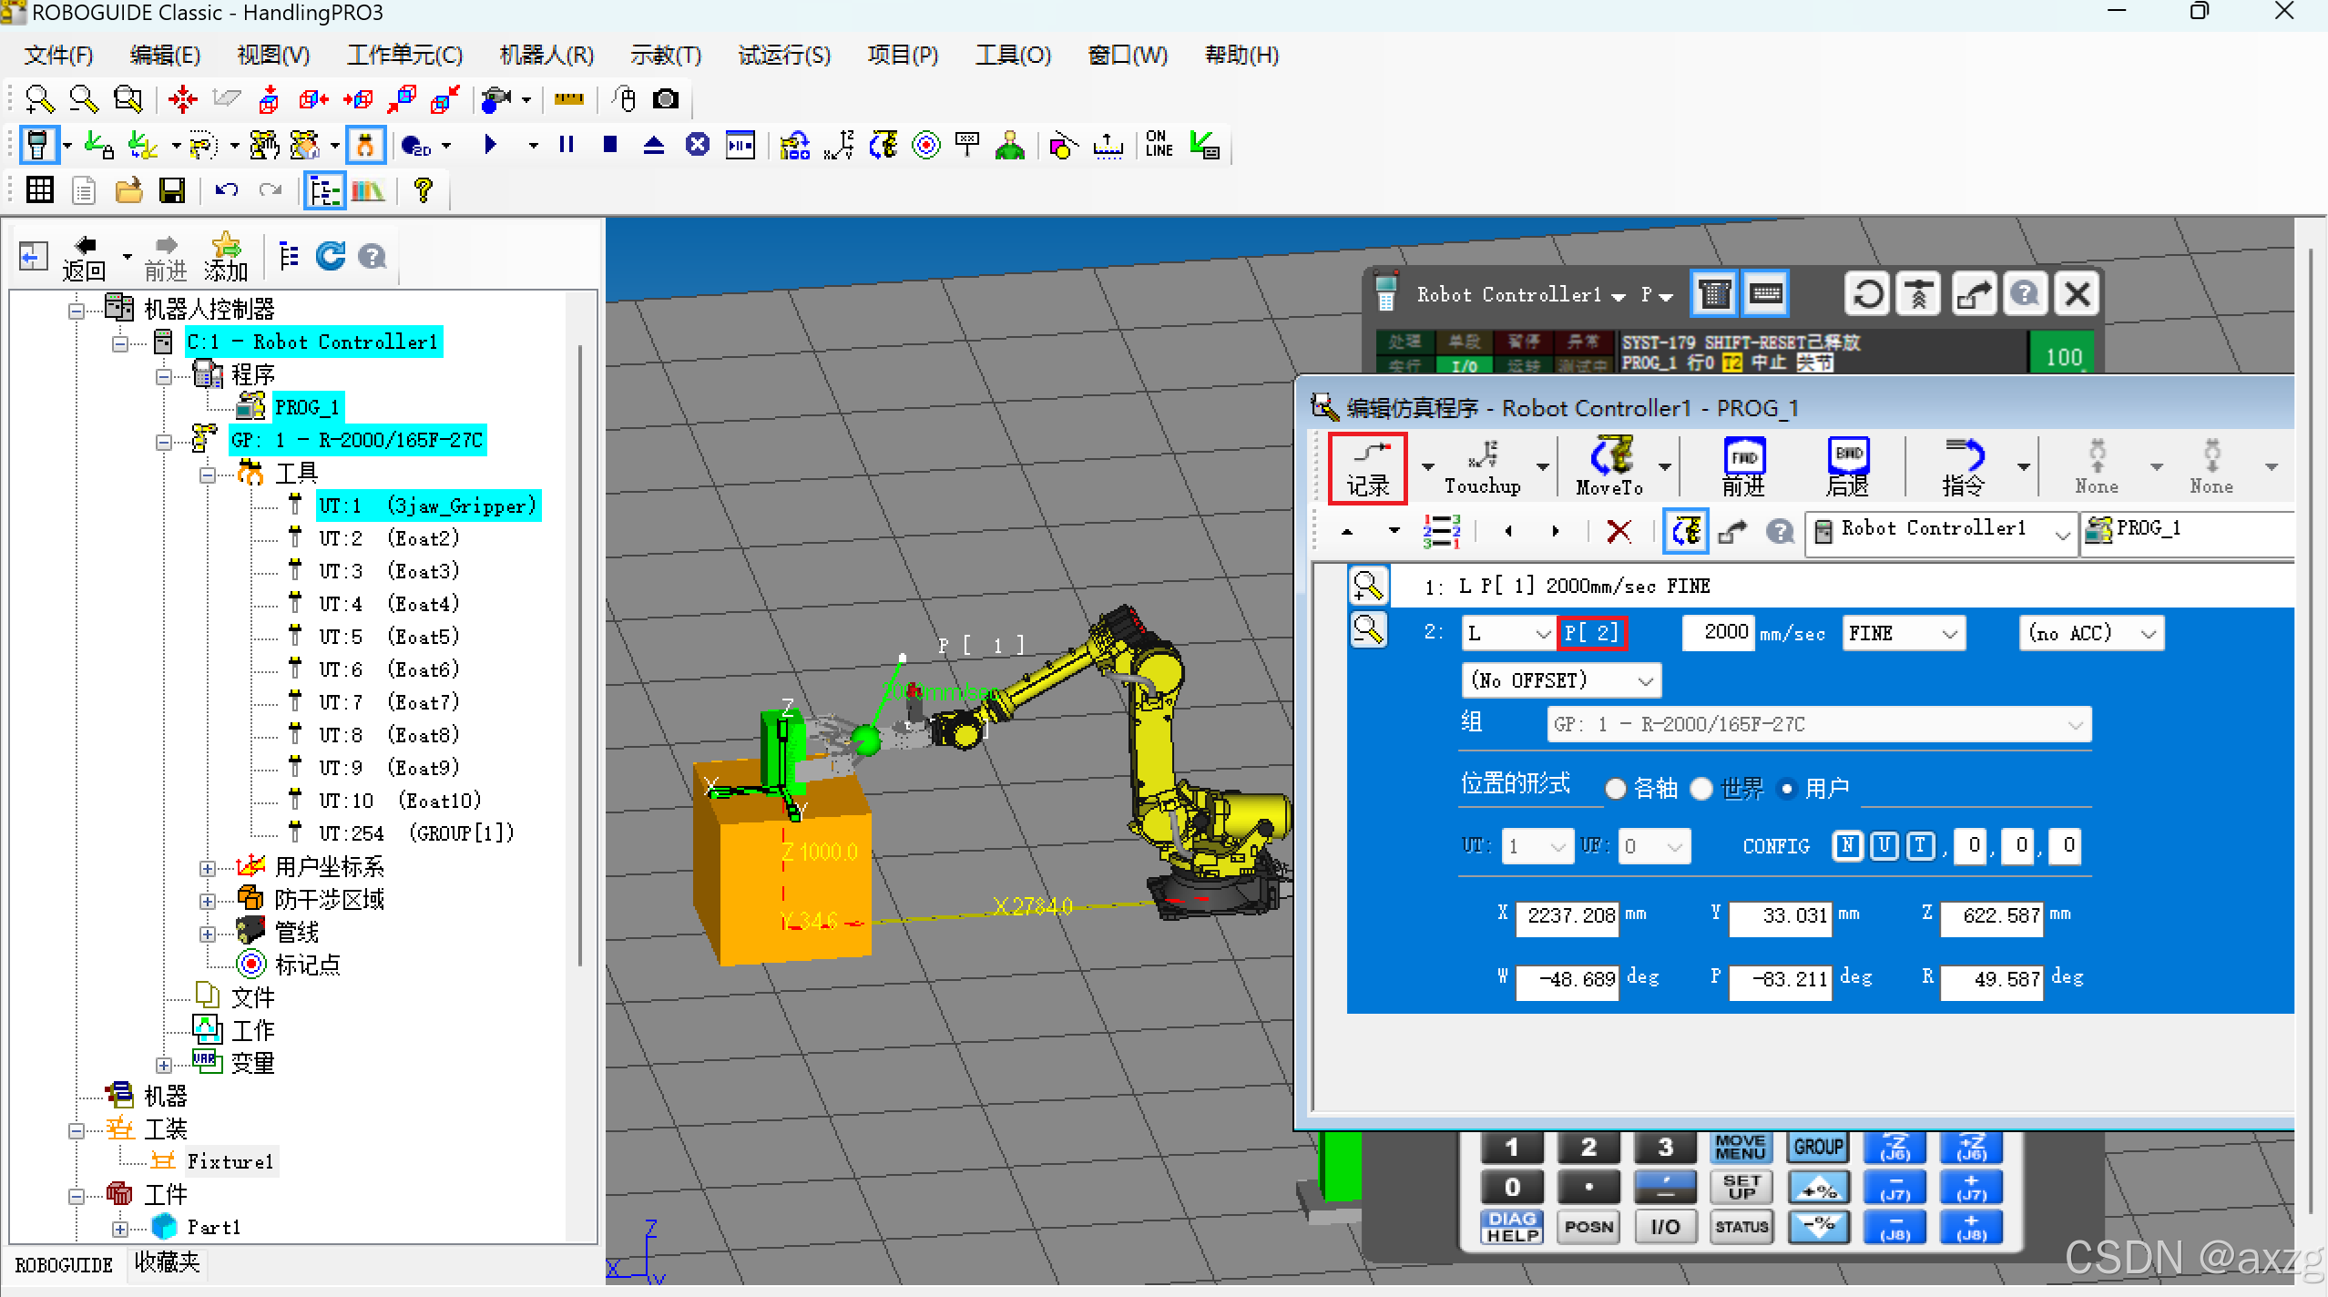Select the 世界 world radio button
This screenshot has width=2328, height=1297.
click(1701, 789)
